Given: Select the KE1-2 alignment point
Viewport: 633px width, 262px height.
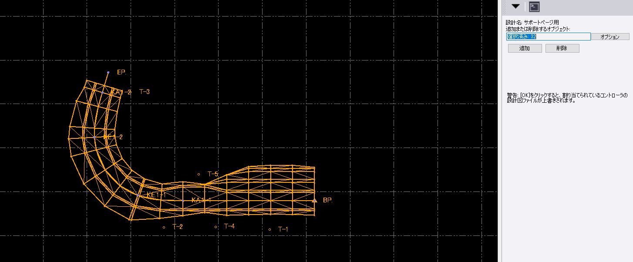Looking at the screenshot, I should coord(94,137).
